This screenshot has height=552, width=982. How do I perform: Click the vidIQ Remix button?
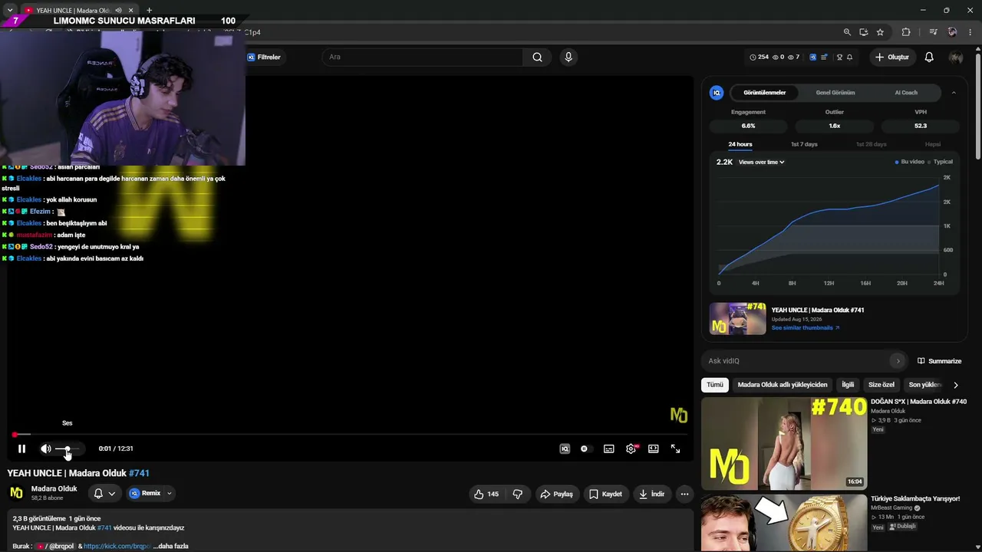coord(145,494)
